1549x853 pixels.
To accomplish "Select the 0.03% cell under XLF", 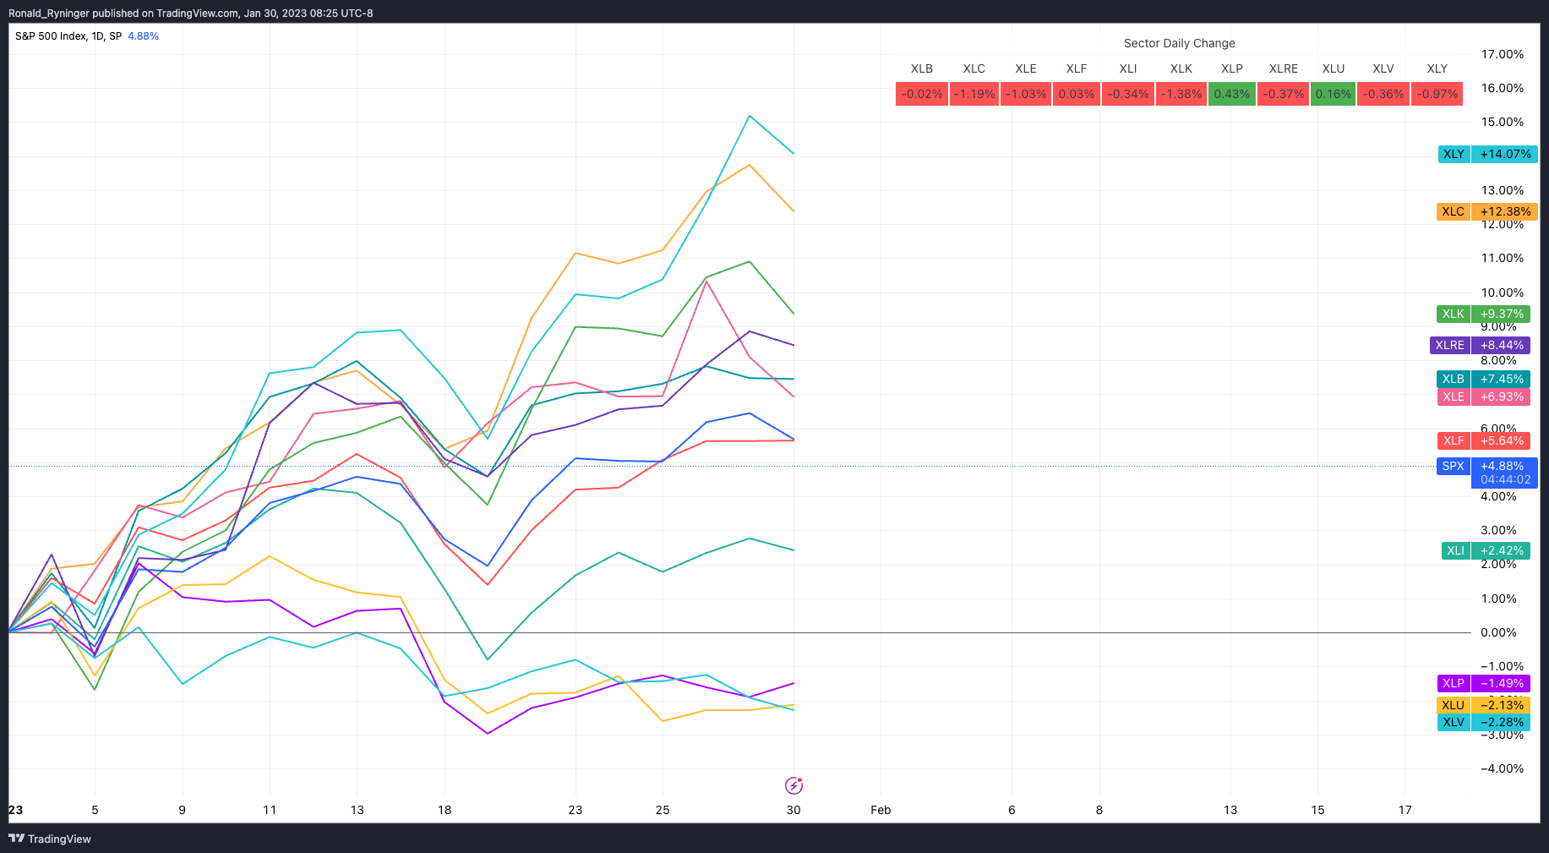I will tap(1076, 94).
